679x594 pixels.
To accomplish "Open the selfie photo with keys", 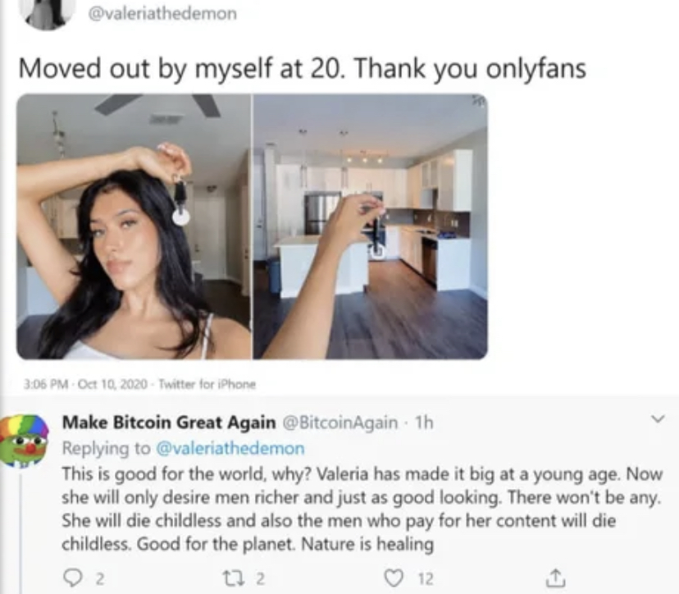I will point(134,226).
